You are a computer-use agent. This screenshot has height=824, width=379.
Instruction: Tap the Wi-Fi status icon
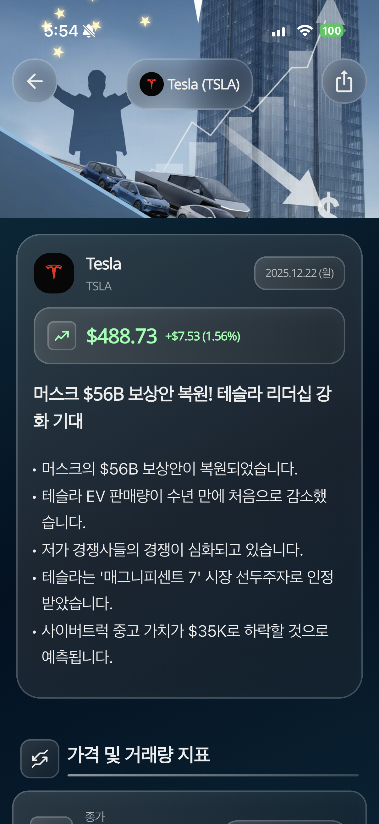click(305, 31)
